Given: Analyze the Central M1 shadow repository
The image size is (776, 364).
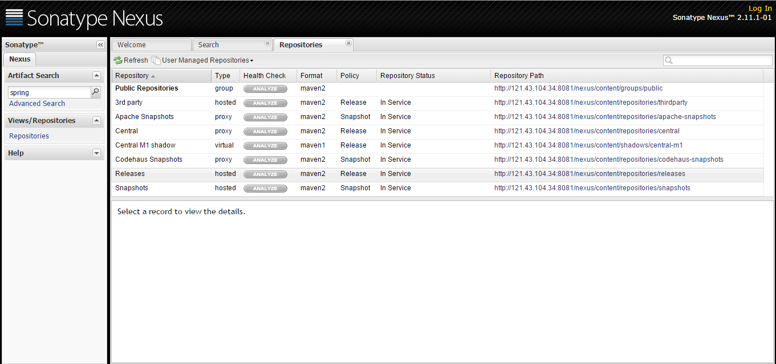Looking at the screenshot, I should 265,146.
